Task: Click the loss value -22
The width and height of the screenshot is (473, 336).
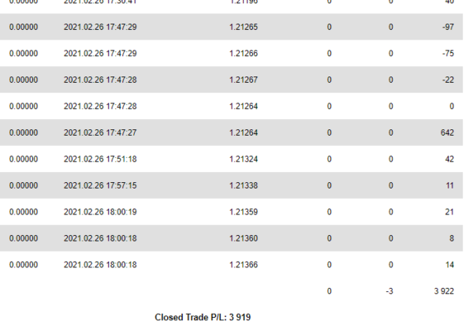Action: (x=448, y=80)
